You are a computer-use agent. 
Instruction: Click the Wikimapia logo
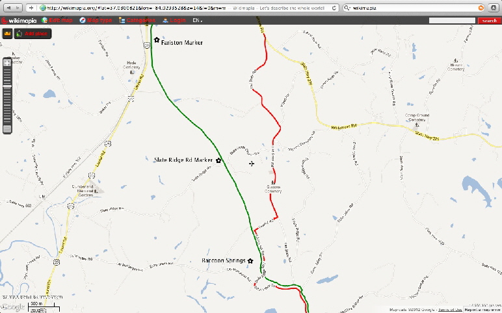[x=19, y=21]
